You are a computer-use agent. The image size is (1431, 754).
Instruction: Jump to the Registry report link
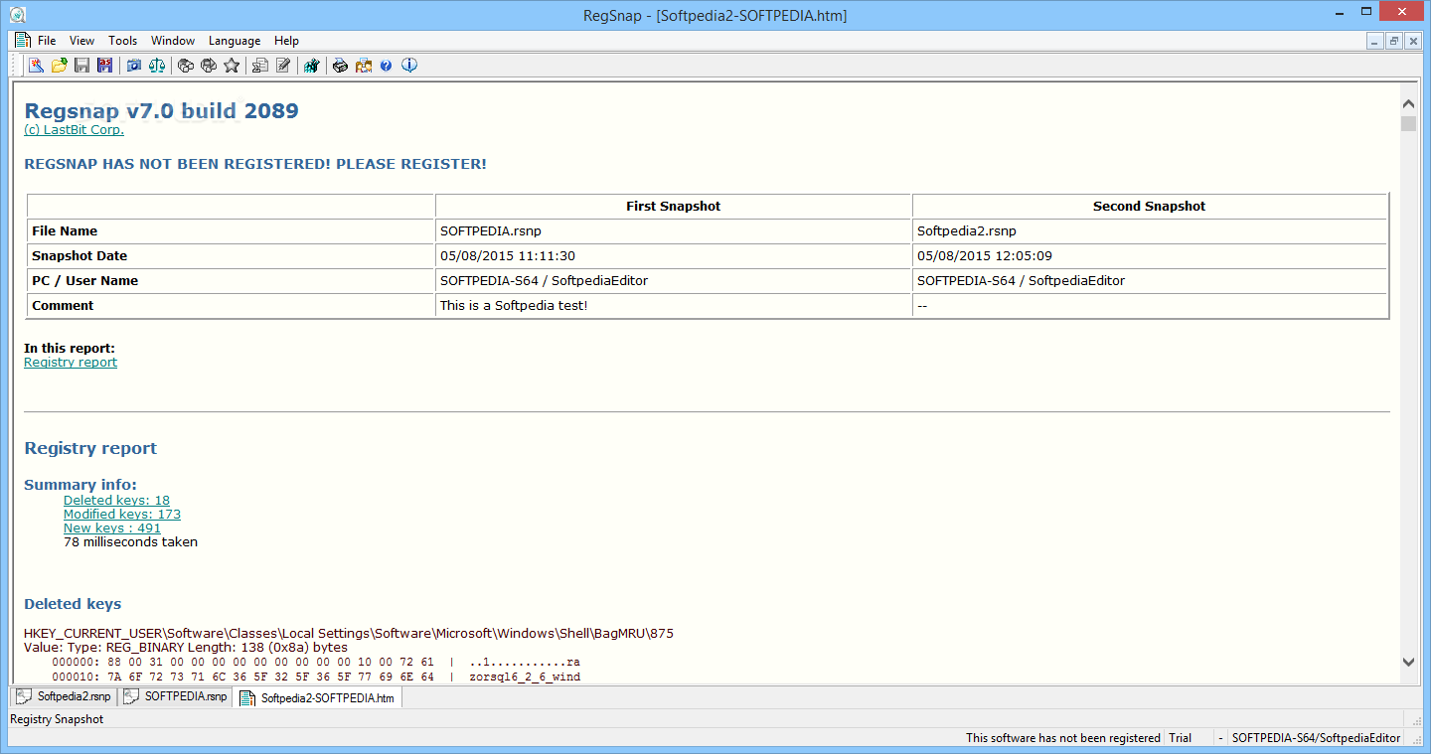[71, 363]
